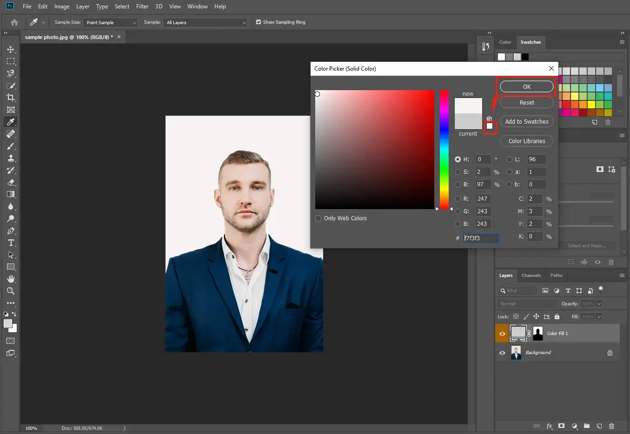
Task: Select the Clone Stamp tool
Action: pyautogui.click(x=11, y=158)
